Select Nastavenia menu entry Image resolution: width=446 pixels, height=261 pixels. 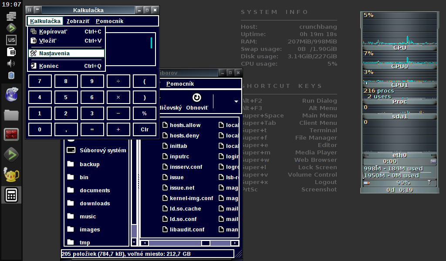pos(67,53)
